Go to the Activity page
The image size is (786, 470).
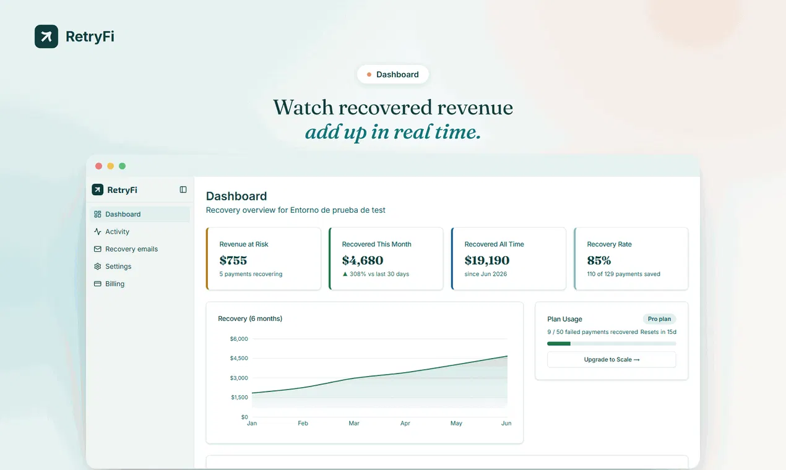tap(140, 231)
